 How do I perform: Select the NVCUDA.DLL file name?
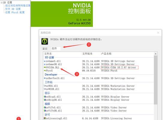pyautogui.click(x=52, y=67)
